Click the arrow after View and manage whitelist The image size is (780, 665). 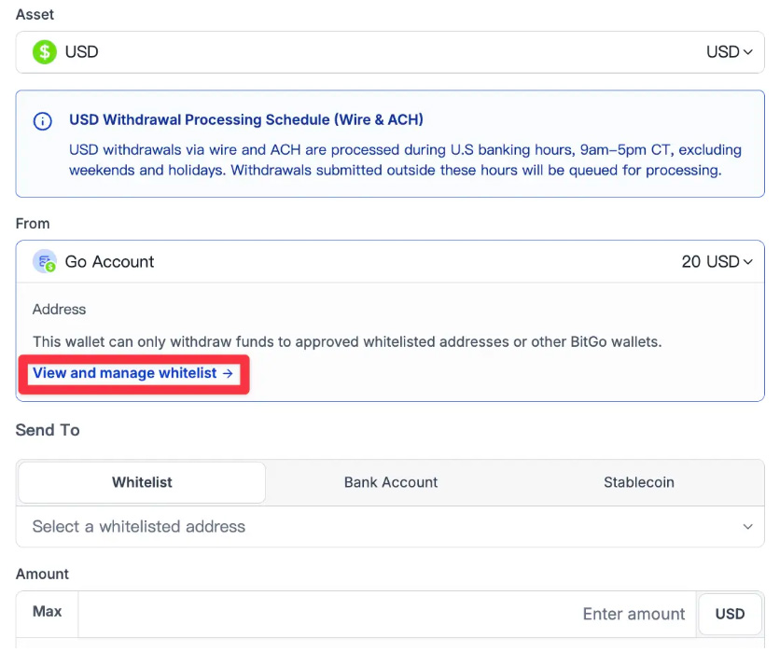[x=227, y=373]
